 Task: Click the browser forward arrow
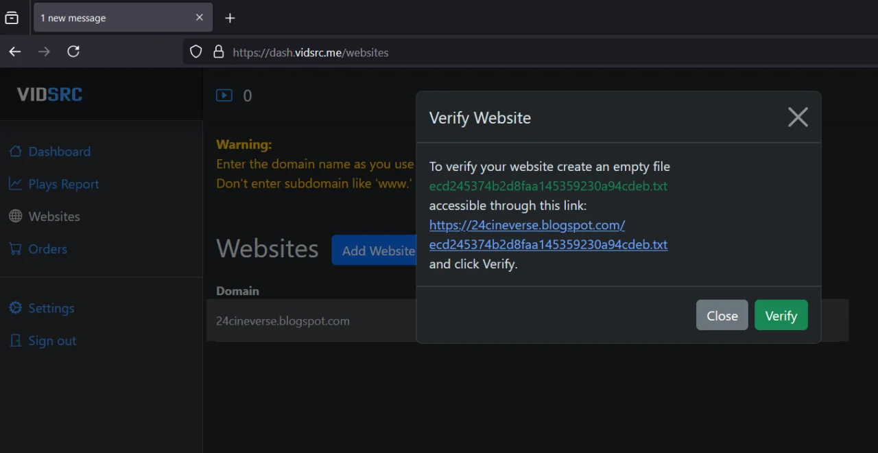pyautogui.click(x=44, y=51)
